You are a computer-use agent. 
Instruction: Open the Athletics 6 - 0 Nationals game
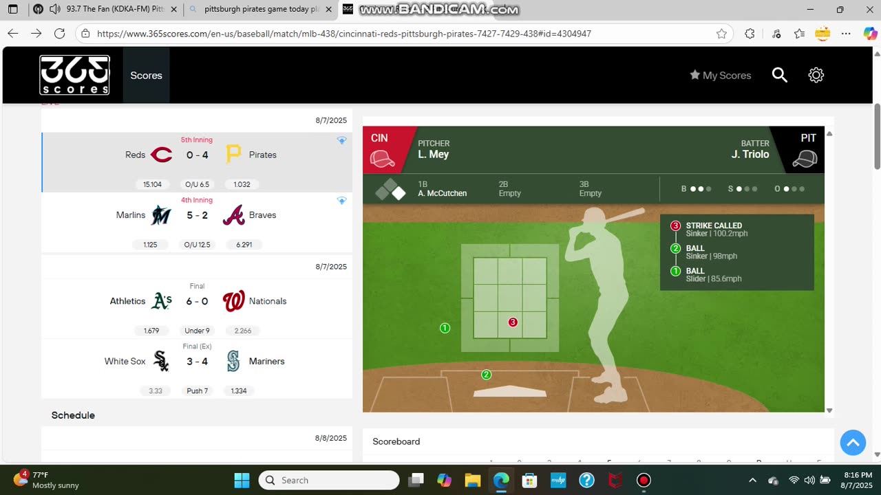[197, 308]
